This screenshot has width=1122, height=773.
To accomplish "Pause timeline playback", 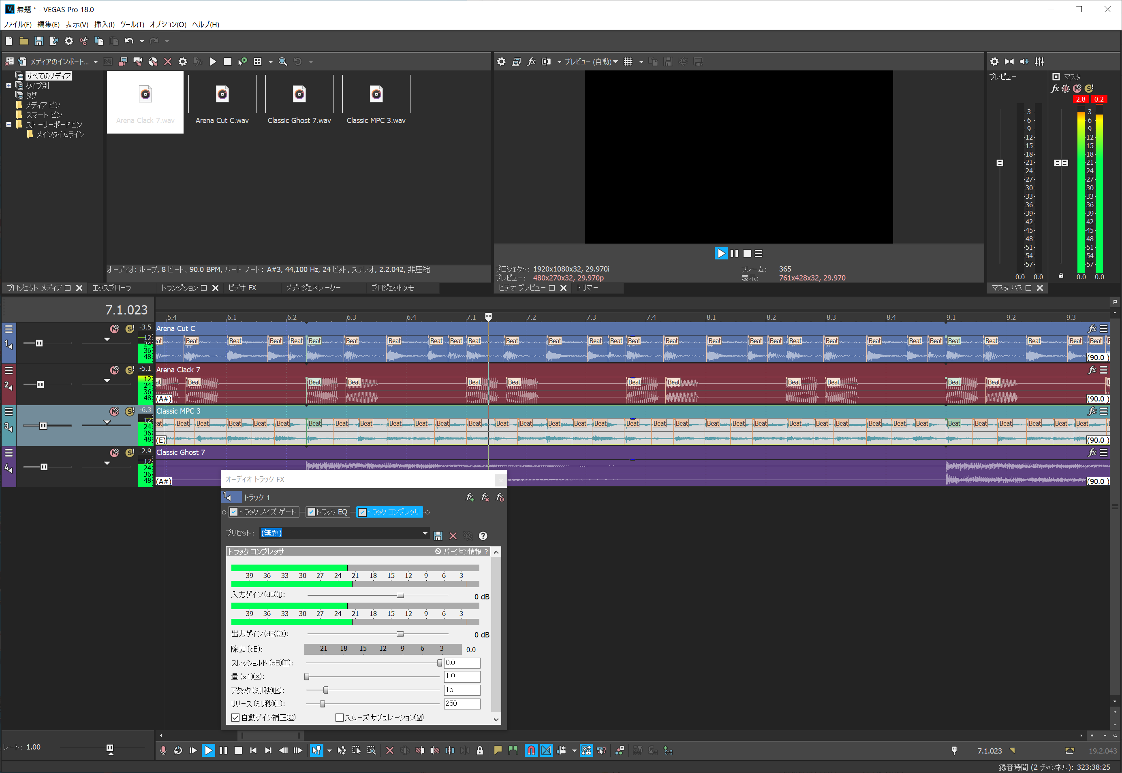I will [223, 750].
